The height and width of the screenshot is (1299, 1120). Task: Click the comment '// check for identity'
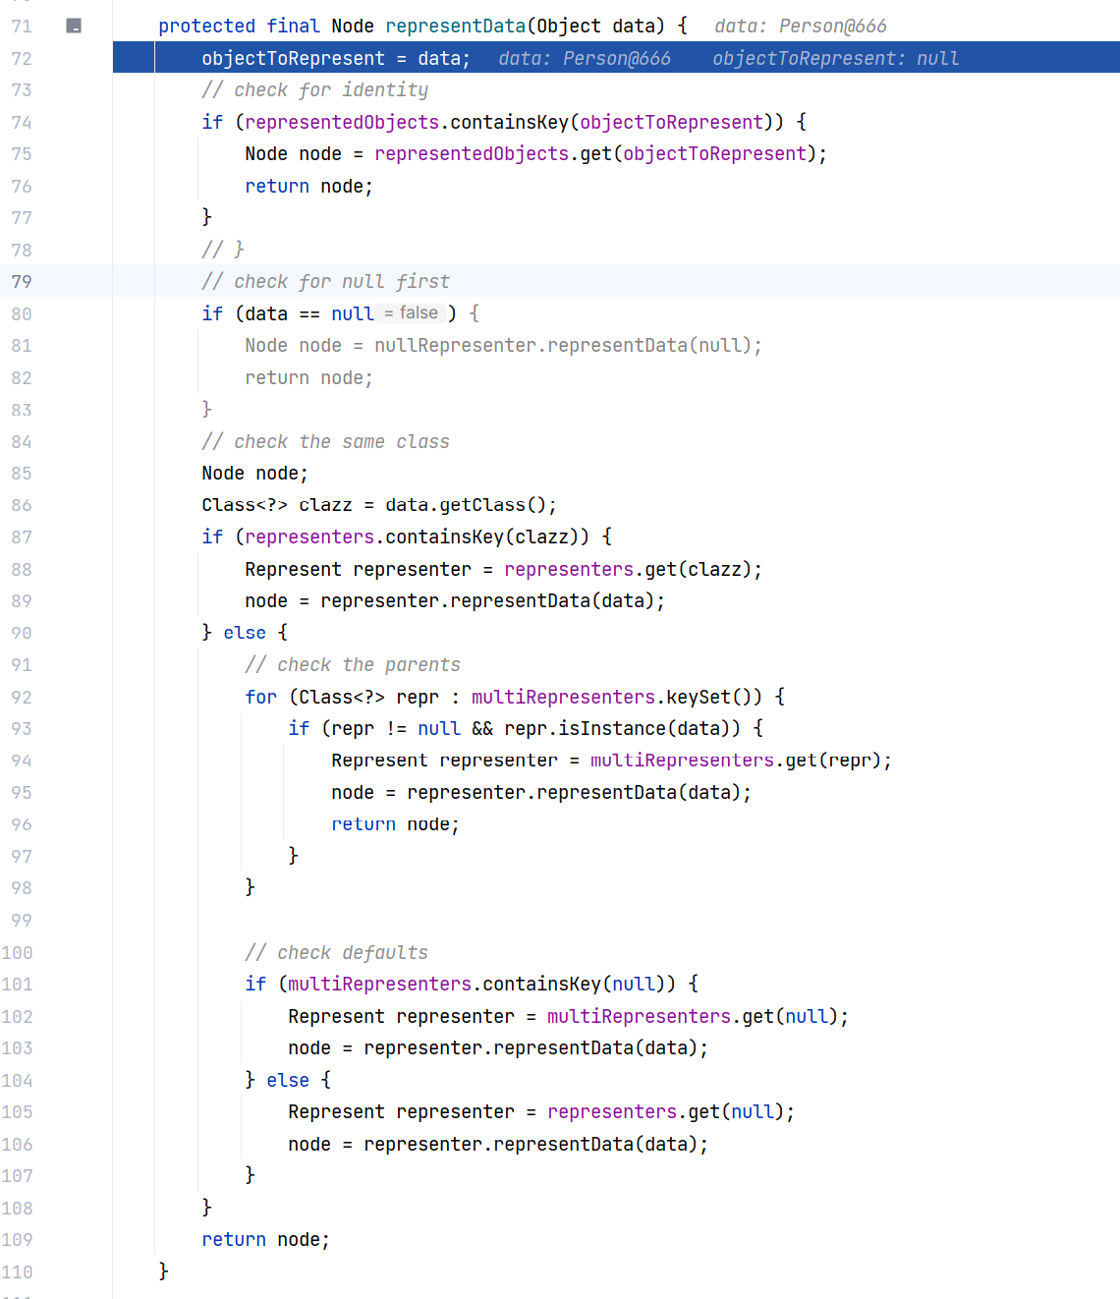coord(315,90)
